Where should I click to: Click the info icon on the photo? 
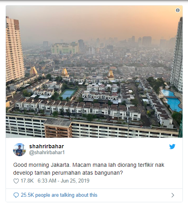tap(178, 10)
